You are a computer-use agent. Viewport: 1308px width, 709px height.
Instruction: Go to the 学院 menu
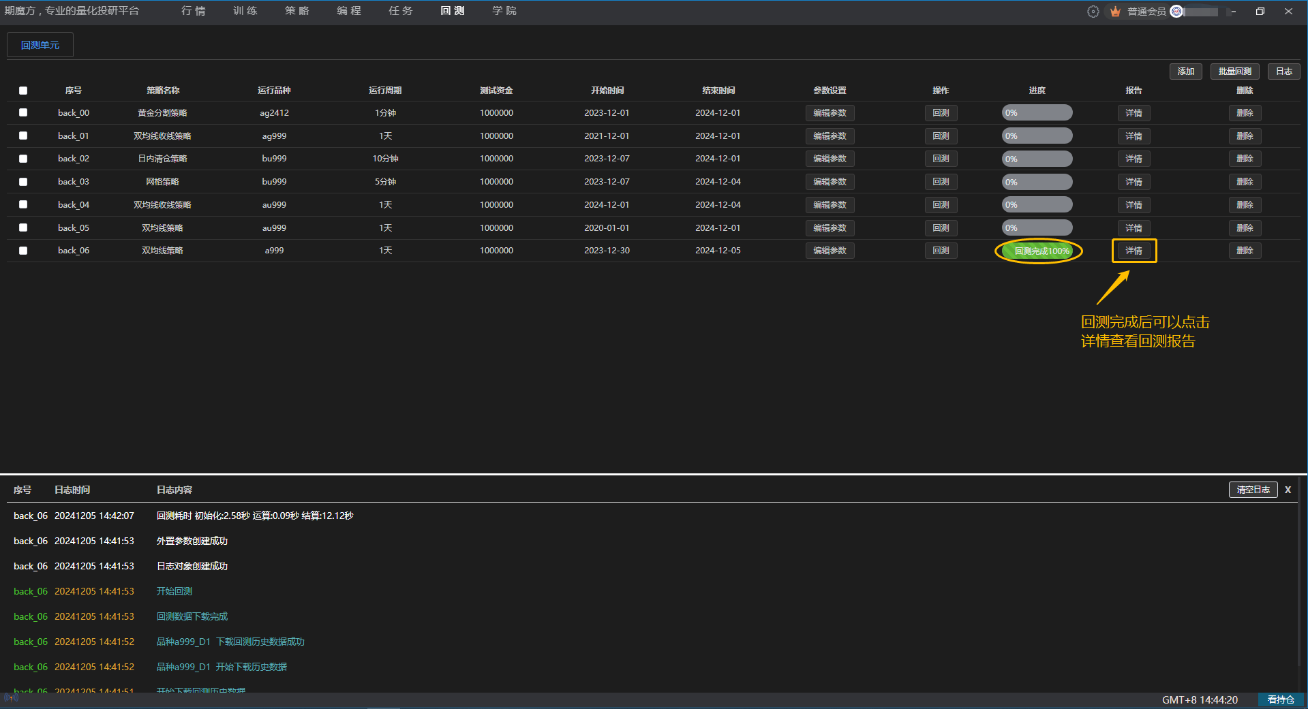[504, 11]
